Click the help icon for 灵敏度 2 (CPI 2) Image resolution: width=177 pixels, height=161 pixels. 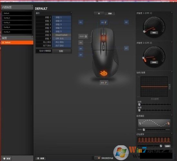point(172,42)
